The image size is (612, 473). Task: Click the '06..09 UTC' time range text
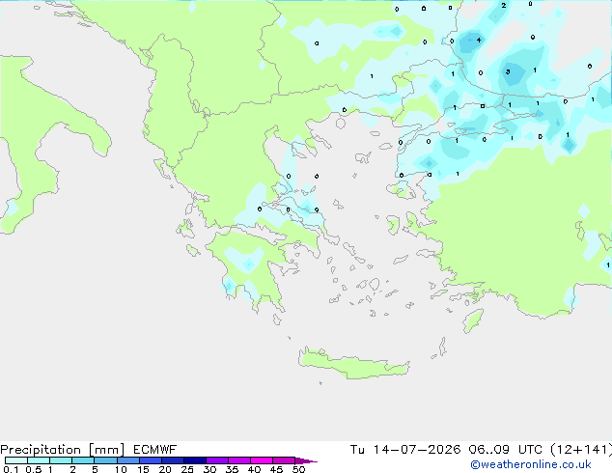coord(506,450)
